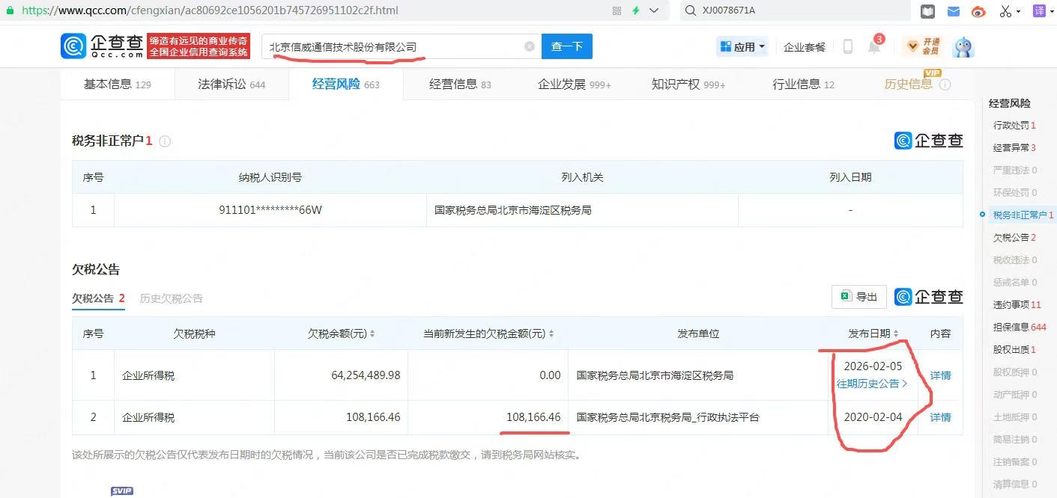This screenshot has width=1057, height=498.
Task: Switch to 基本信息 tab
Action: [x=118, y=84]
